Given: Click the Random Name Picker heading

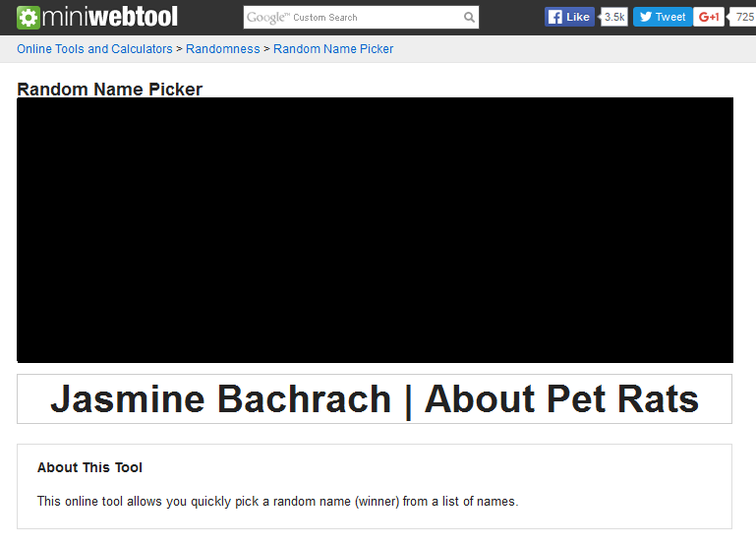Looking at the screenshot, I should 109,90.
